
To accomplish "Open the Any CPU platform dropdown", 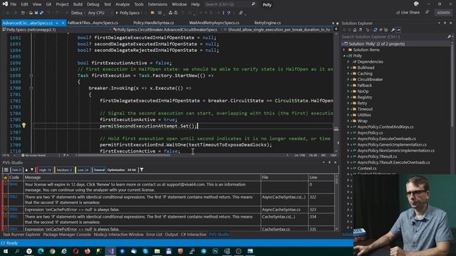I will click(x=100, y=13).
